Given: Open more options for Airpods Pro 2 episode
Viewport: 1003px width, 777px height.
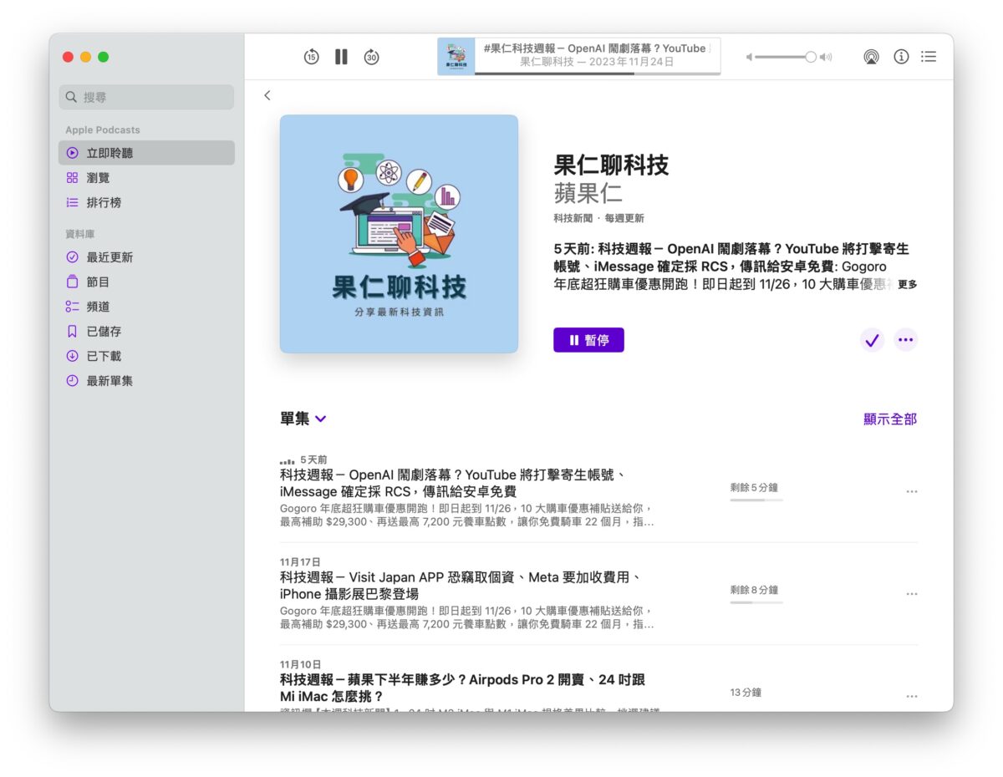Looking at the screenshot, I should (912, 696).
